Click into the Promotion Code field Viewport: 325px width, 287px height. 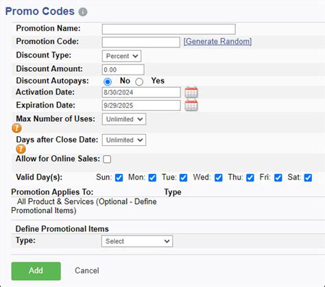[x=141, y=42]
